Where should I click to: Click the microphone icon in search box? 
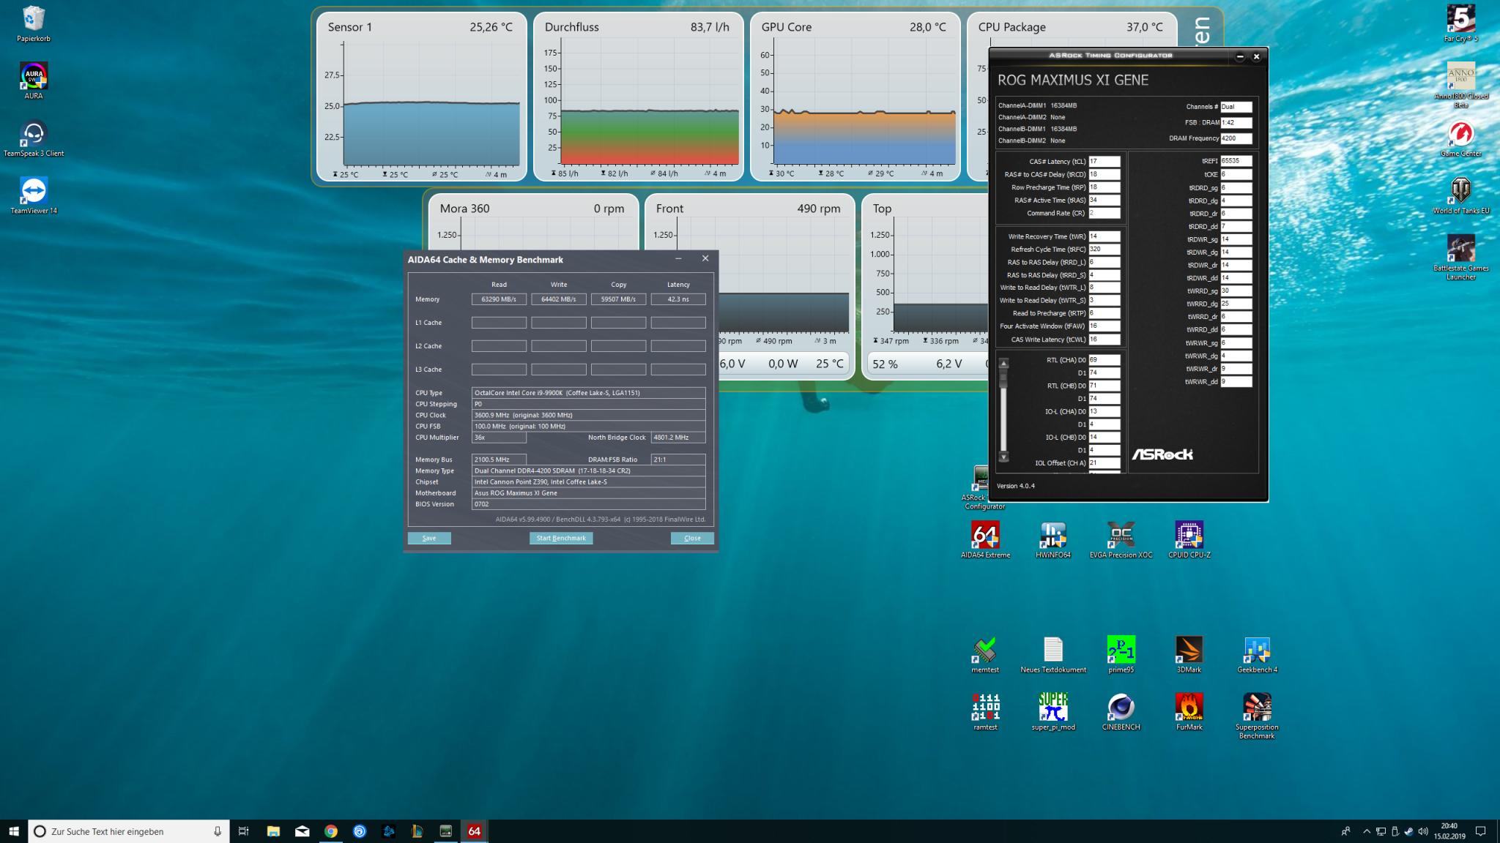pyautogui.click(x=218, y=831)
